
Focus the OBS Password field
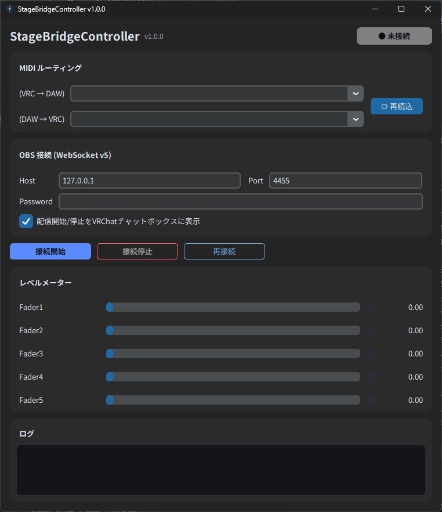(240, 201)
